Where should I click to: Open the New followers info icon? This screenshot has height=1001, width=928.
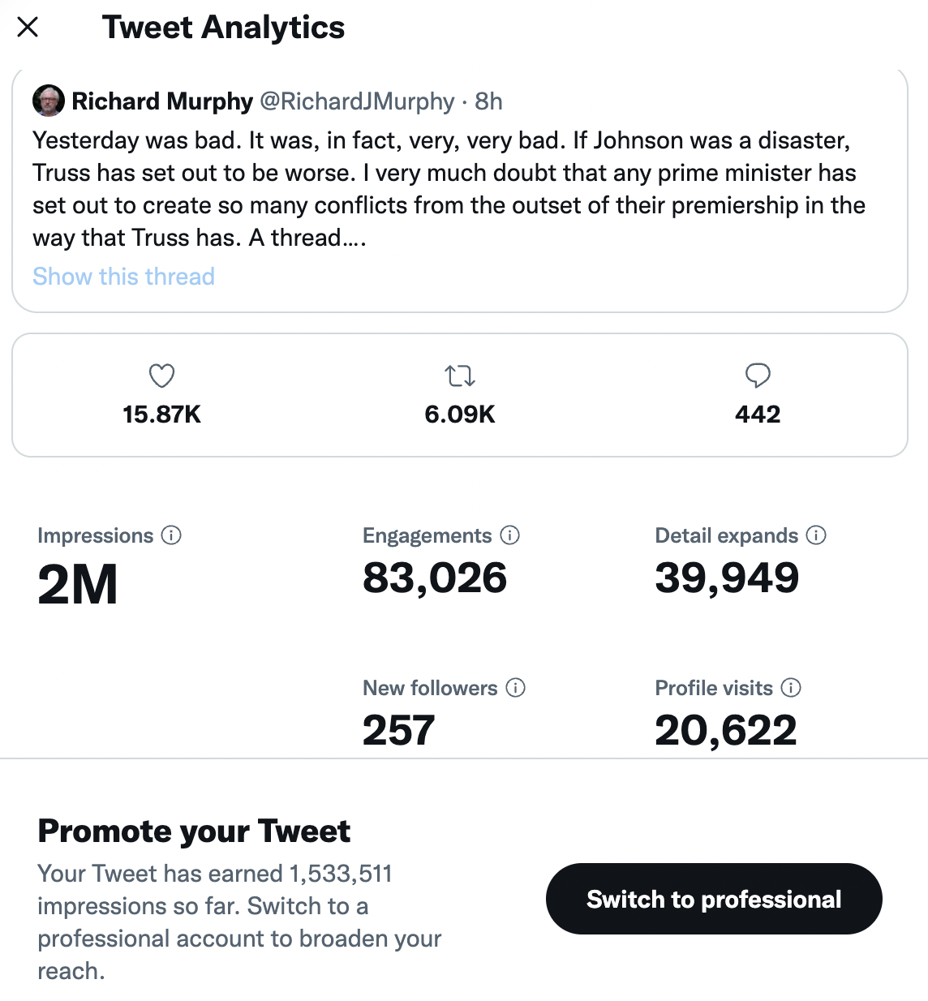(515, 688)
